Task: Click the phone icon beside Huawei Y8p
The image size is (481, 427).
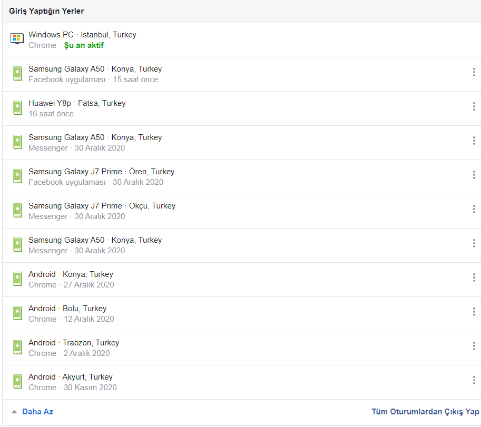Action: (x=17, y=108)
